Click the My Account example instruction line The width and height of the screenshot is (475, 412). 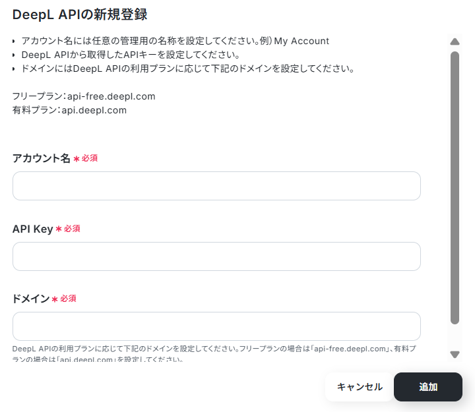[x=175, y=41]
